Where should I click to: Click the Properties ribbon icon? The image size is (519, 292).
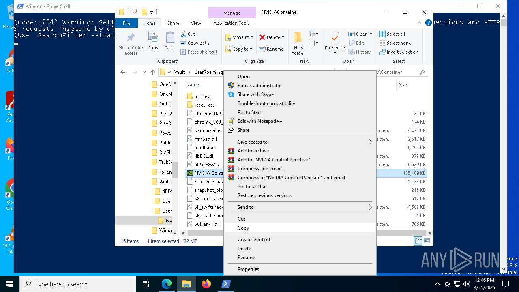(x=335, y=43)
